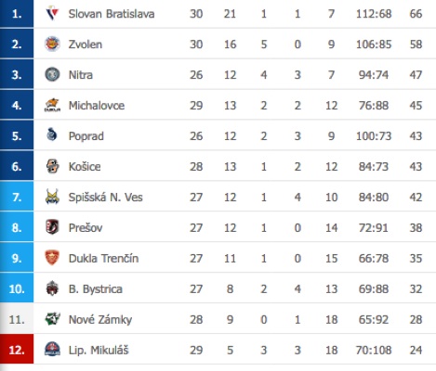Click the light blue 7. rank cell
Viewport: 436px width, 371px height.
pos(17,197)
